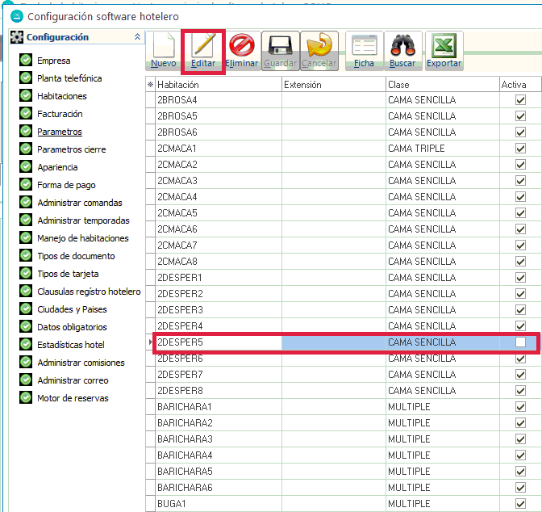This screenshot has height=512, width=542.
Task: Click the Guardar floppy disk icon
Action: [280, 50]
